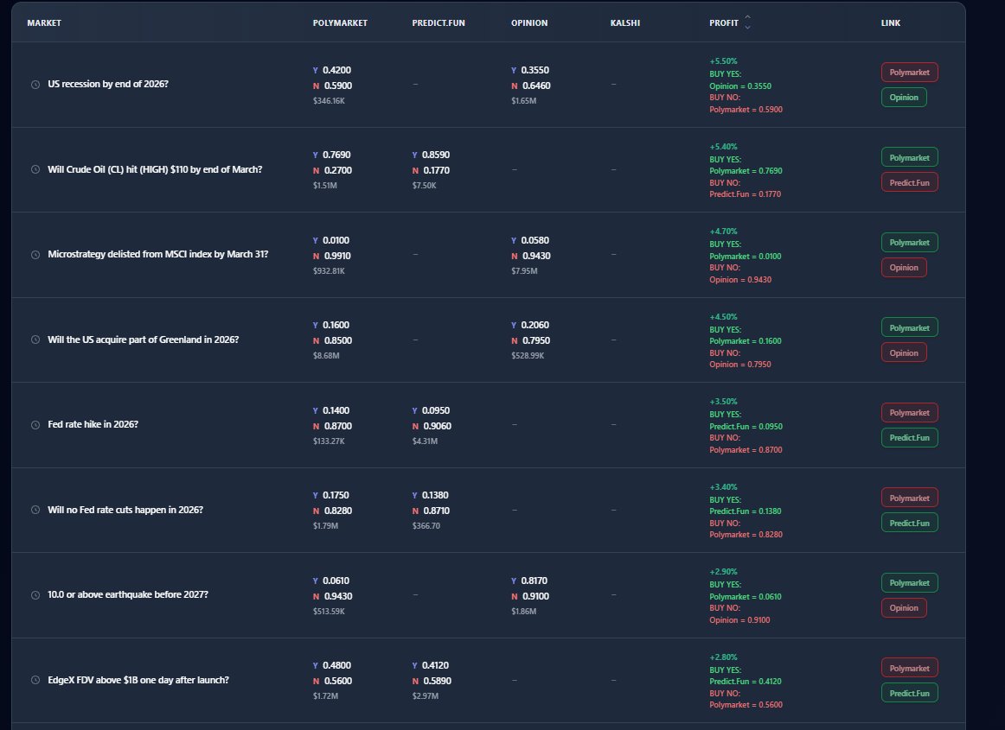Select 'Microstrategy delisted from MSCI index' title
This screenshot has height=730, width=1005.
pyautogui.click(x=157, y=254)
